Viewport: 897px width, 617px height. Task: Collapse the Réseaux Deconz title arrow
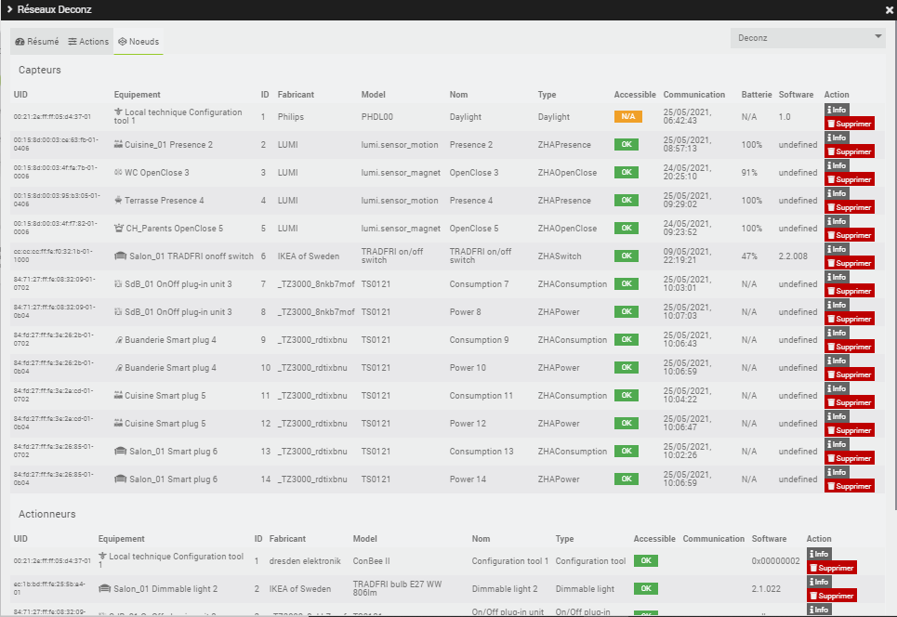tap(9, 9)
